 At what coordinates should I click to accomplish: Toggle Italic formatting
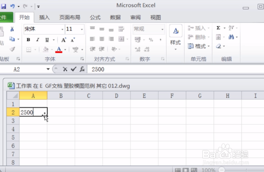(x=38, y=40)
